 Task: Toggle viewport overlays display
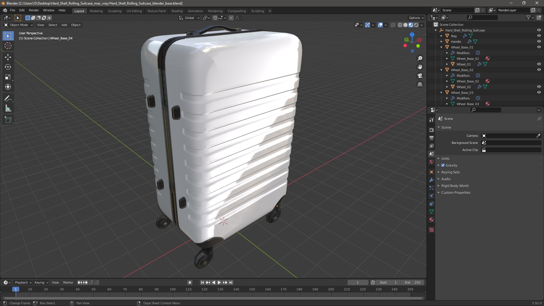(x=380, y=25)
